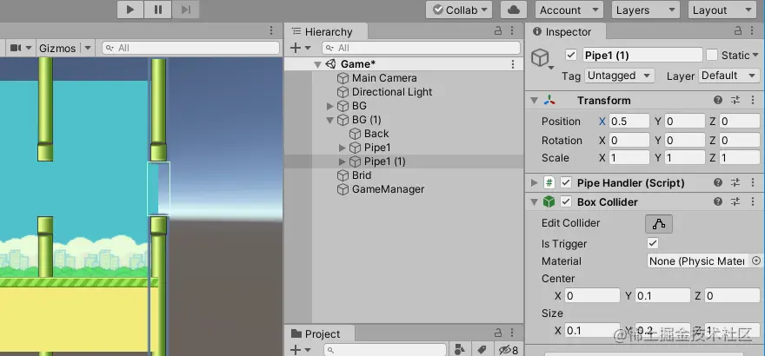Image resolution: width=765 pixels, height=356 pixels.
Task: Open the Scene view three-dot options menu
Action: (x=271, y=30)
